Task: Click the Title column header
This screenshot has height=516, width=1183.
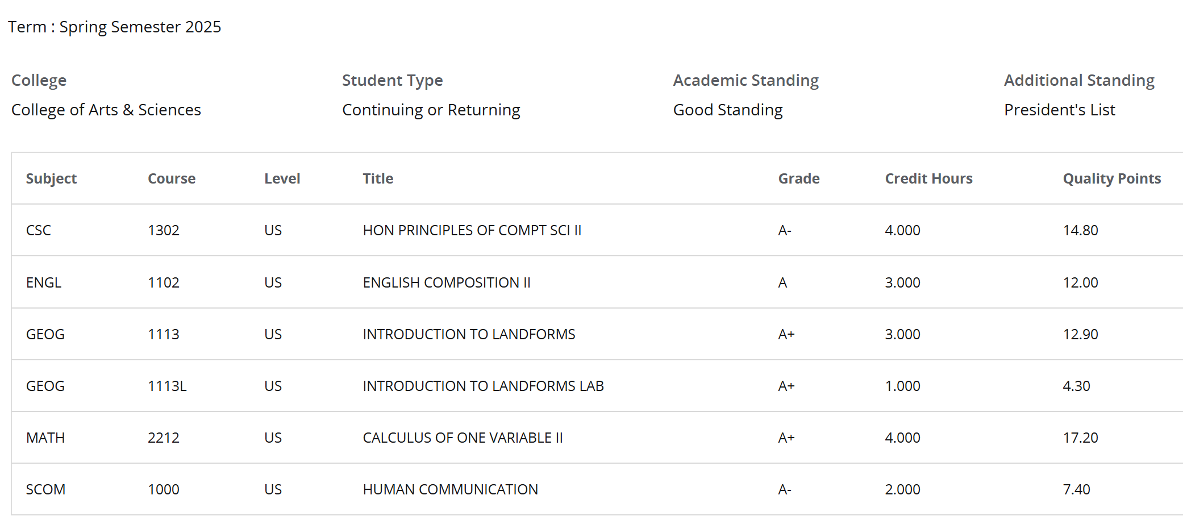Action: point(378,178)
